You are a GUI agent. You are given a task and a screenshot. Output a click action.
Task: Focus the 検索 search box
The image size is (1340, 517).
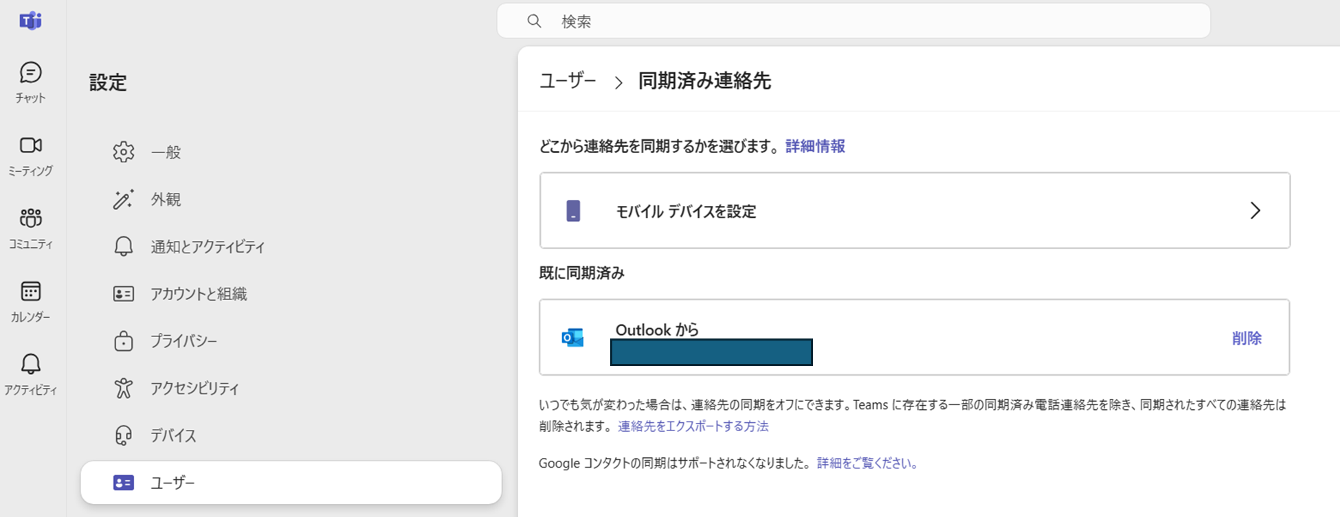click(853, 21)
